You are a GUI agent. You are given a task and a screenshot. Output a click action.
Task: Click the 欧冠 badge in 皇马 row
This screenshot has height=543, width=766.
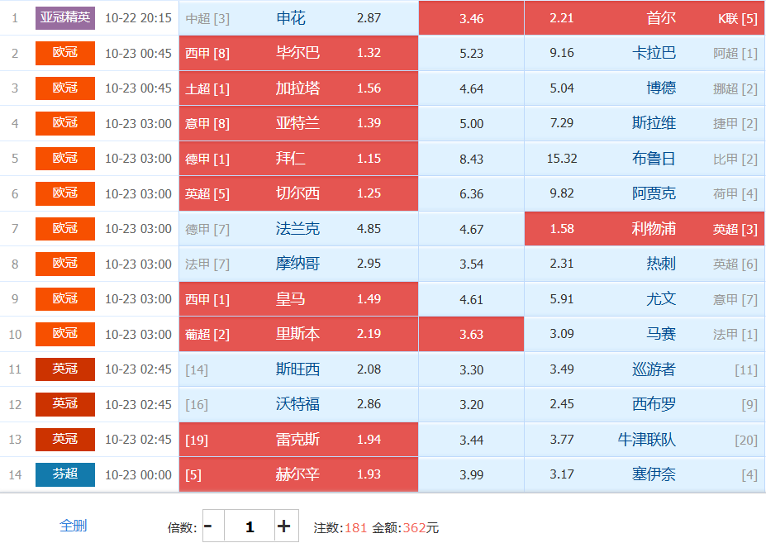click(65, 298)
